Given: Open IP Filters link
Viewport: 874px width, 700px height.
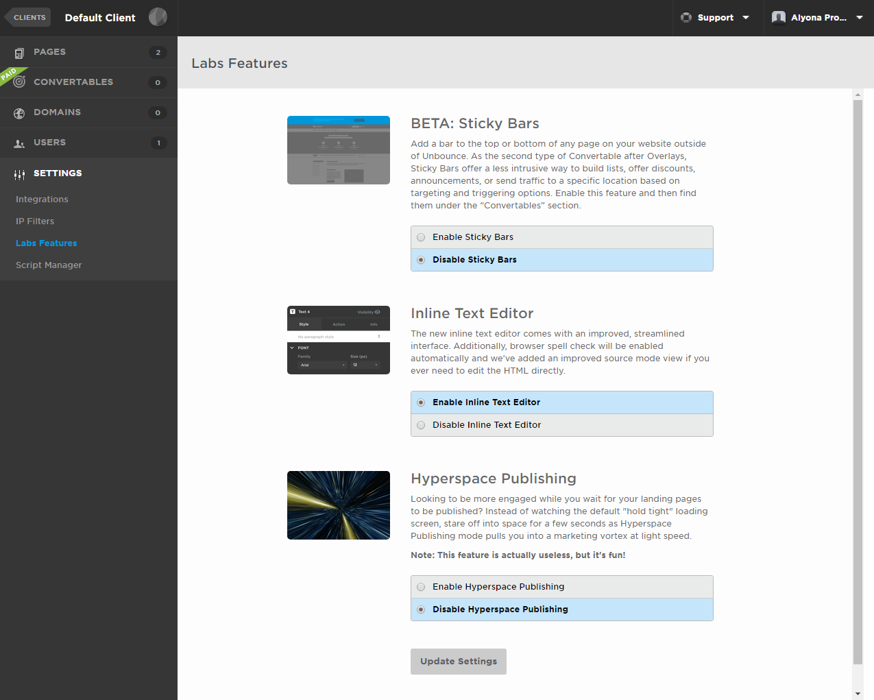Looking at the screenshot, I should 35,221.
